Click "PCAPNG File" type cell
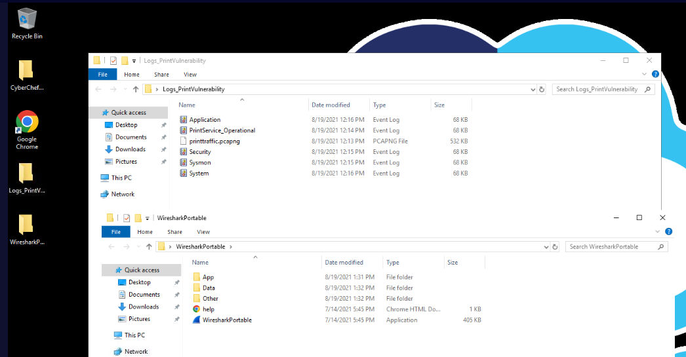This screenshot has height=357, width=686. (390, 141)
